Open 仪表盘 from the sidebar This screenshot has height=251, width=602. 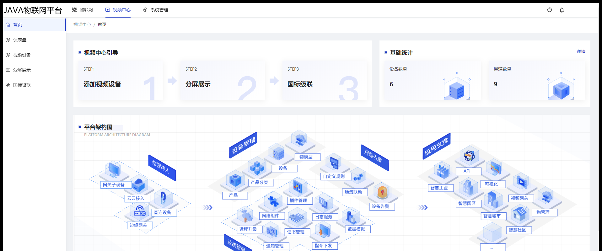(34, 40)
